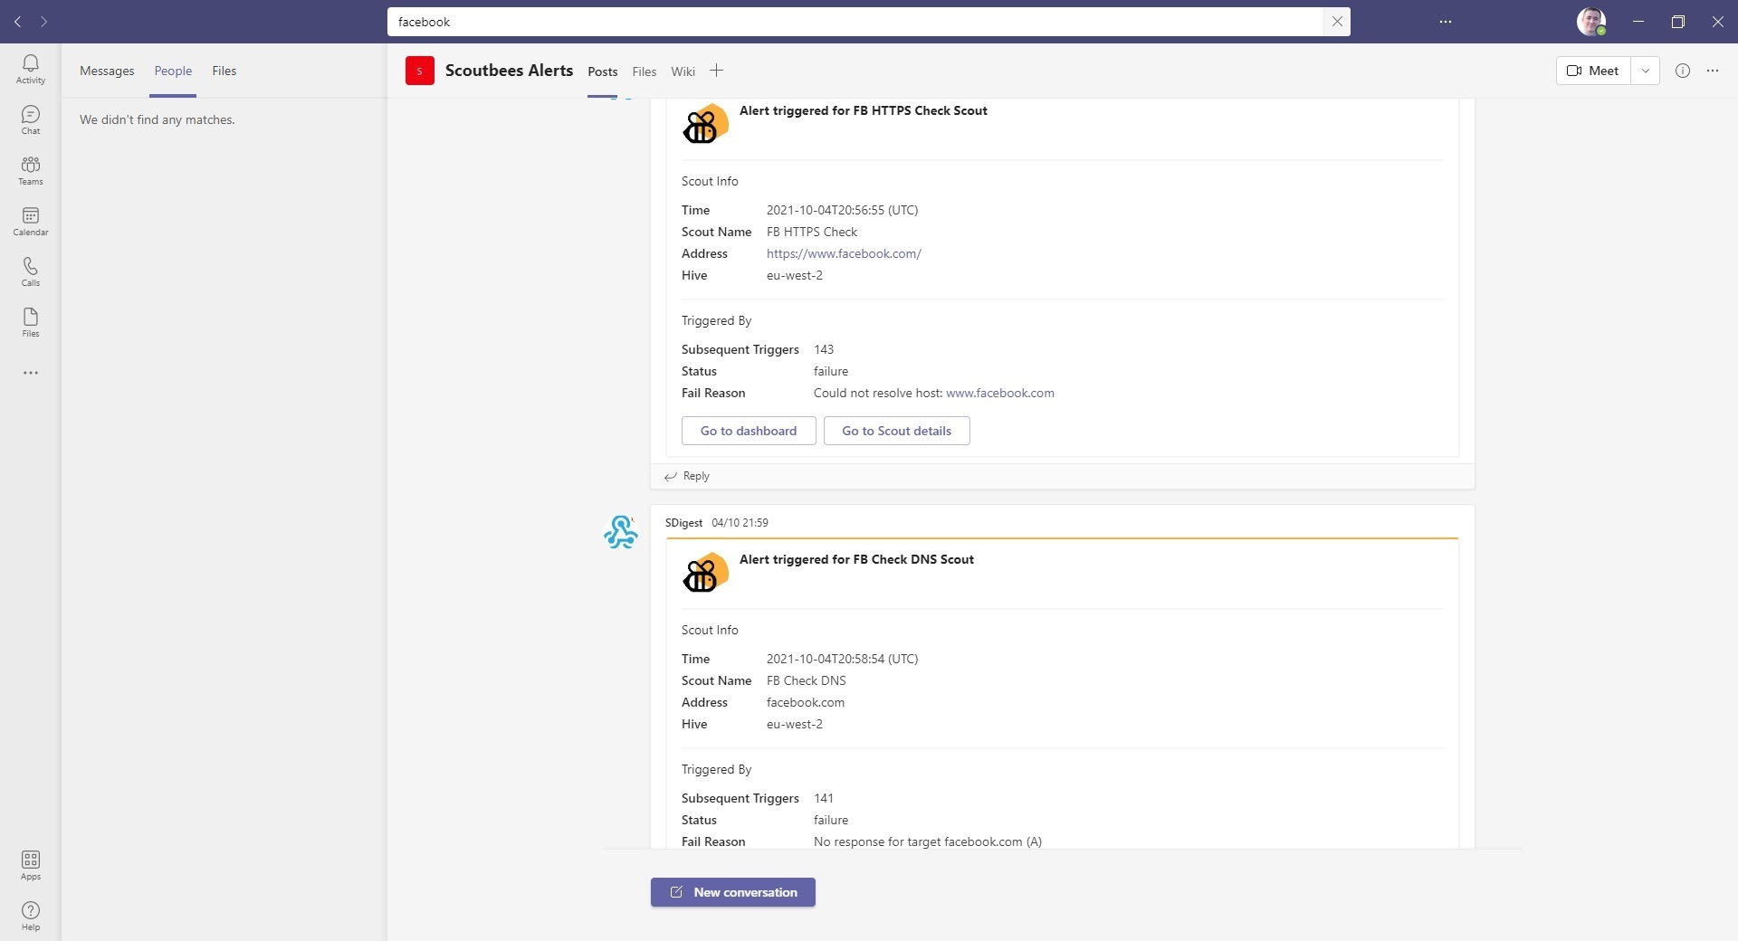Switch to People search results tab

[x=173, y=71]
